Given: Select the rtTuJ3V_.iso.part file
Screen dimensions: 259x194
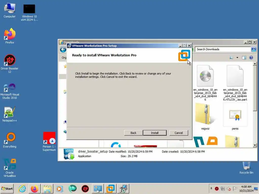Looking at the screenshot, I should pyautogui.click(x=235, y=83).
